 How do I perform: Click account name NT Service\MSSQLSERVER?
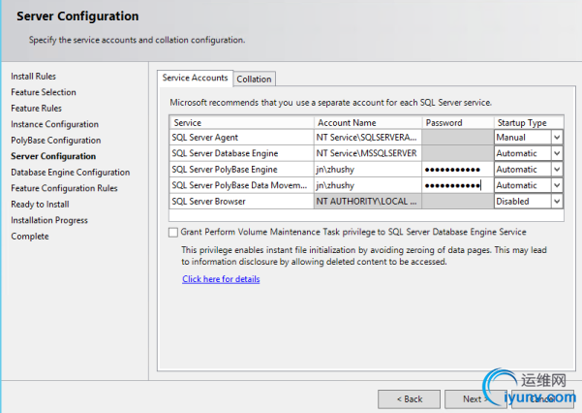[x=367, y=153]
